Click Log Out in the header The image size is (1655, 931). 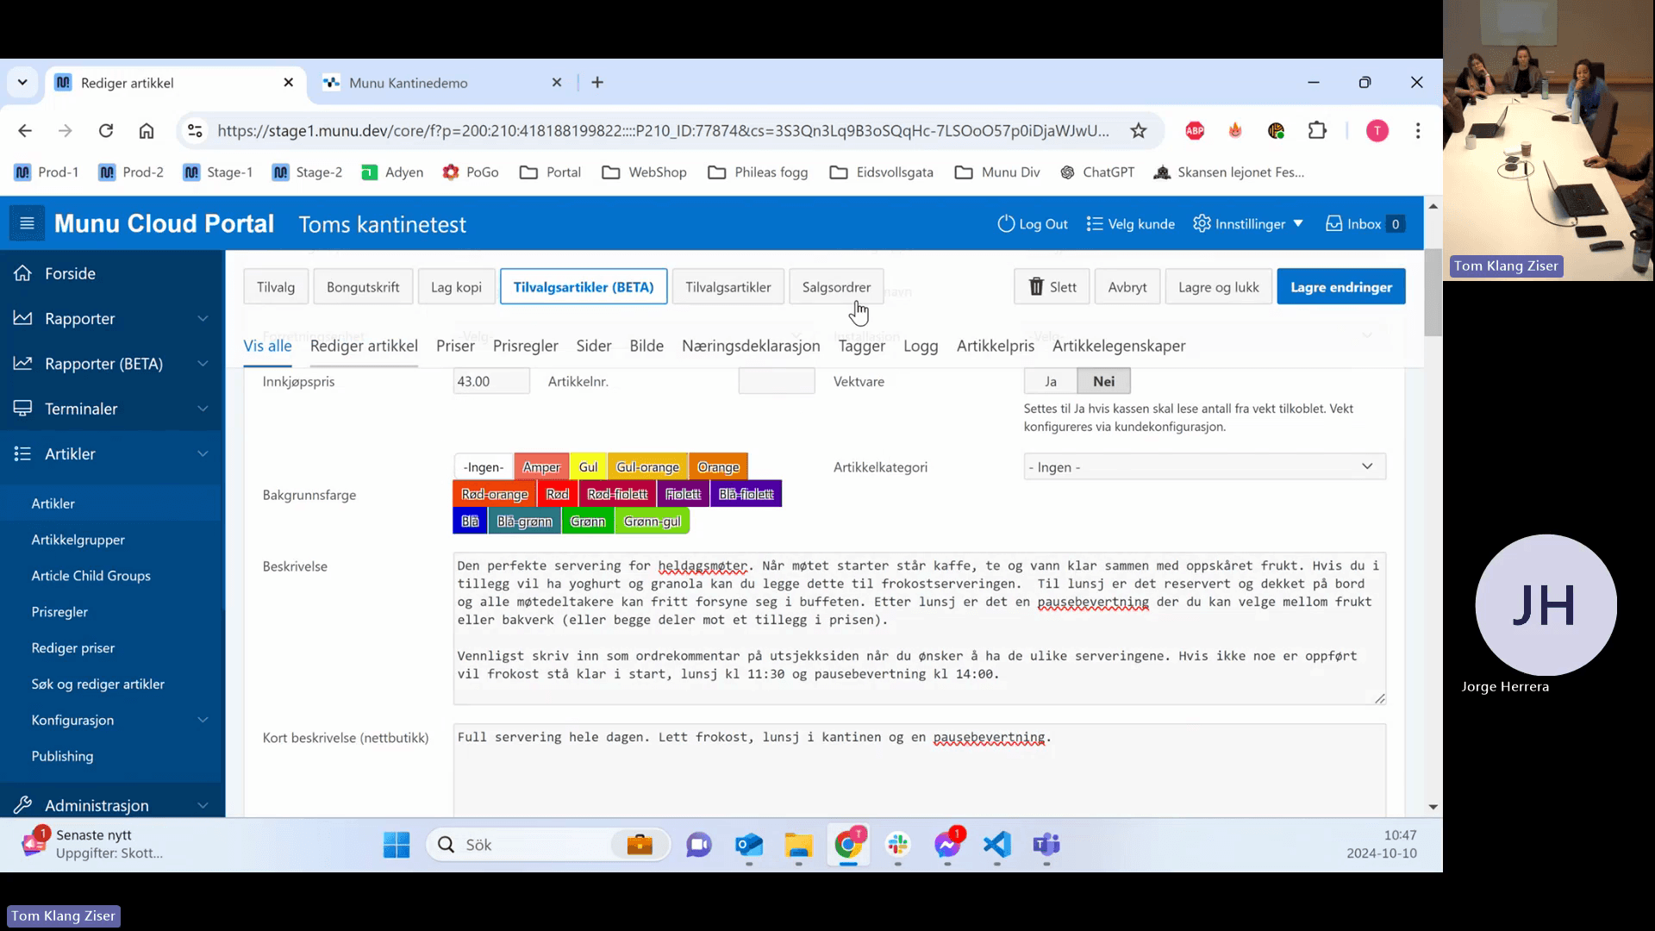pos(1033,224)
